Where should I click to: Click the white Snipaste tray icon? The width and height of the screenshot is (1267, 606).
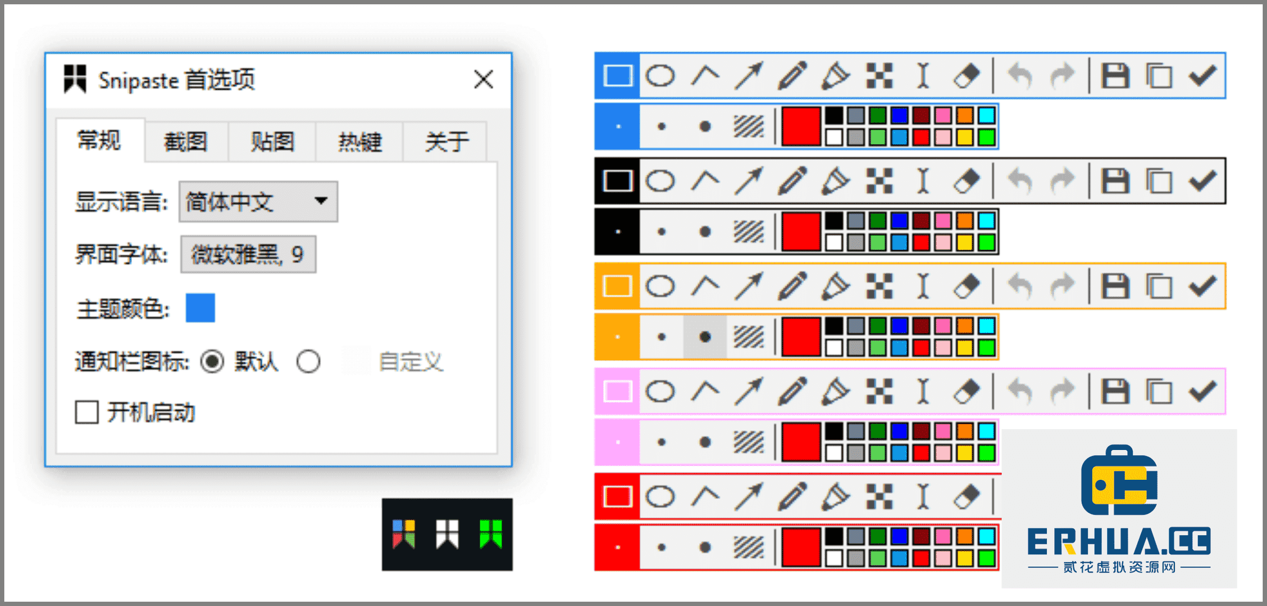[x=447, y=534]
